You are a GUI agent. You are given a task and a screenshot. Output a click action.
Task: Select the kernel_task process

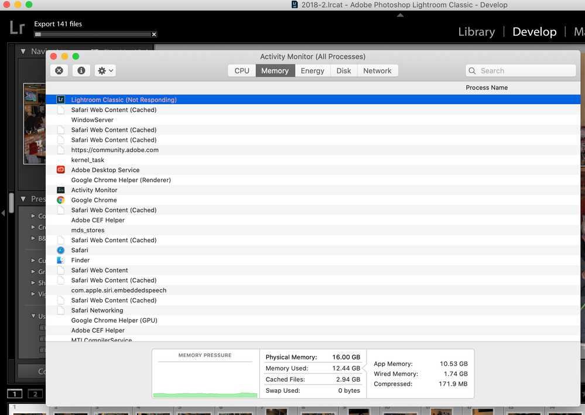coord(313,160)
